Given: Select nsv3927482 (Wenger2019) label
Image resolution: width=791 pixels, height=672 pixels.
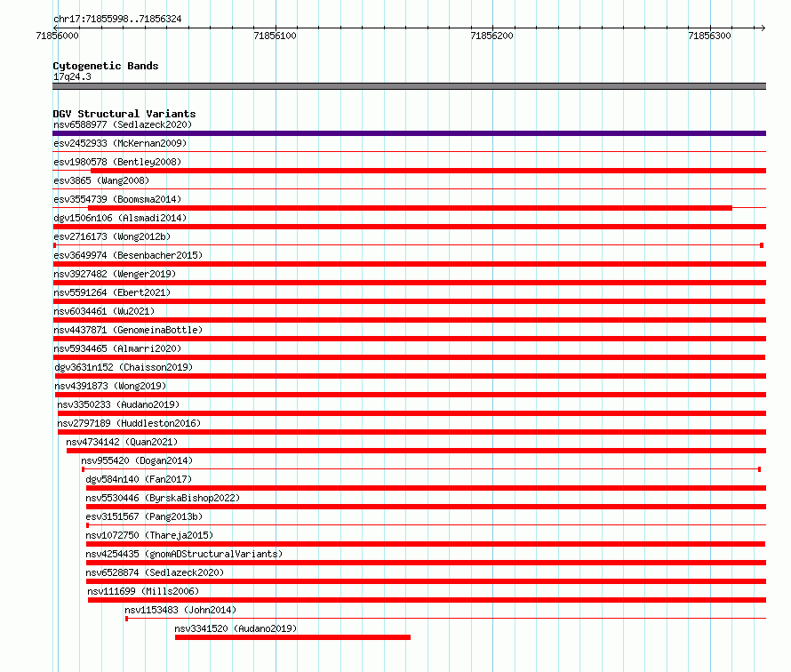Looking at the screenshot, I should [x=115, y=274].
